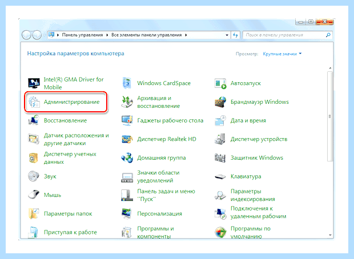Open the Параметры папок folder icon
The height and width of the screenshot is (259, 354).
34,214
